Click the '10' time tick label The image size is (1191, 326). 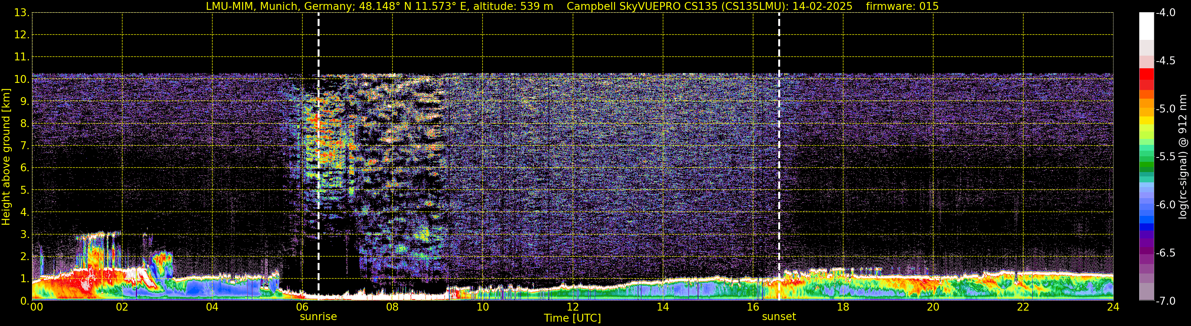pyautogui.click(x=483, y=307)
